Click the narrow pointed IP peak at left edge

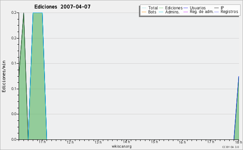(x=23, y=76)
